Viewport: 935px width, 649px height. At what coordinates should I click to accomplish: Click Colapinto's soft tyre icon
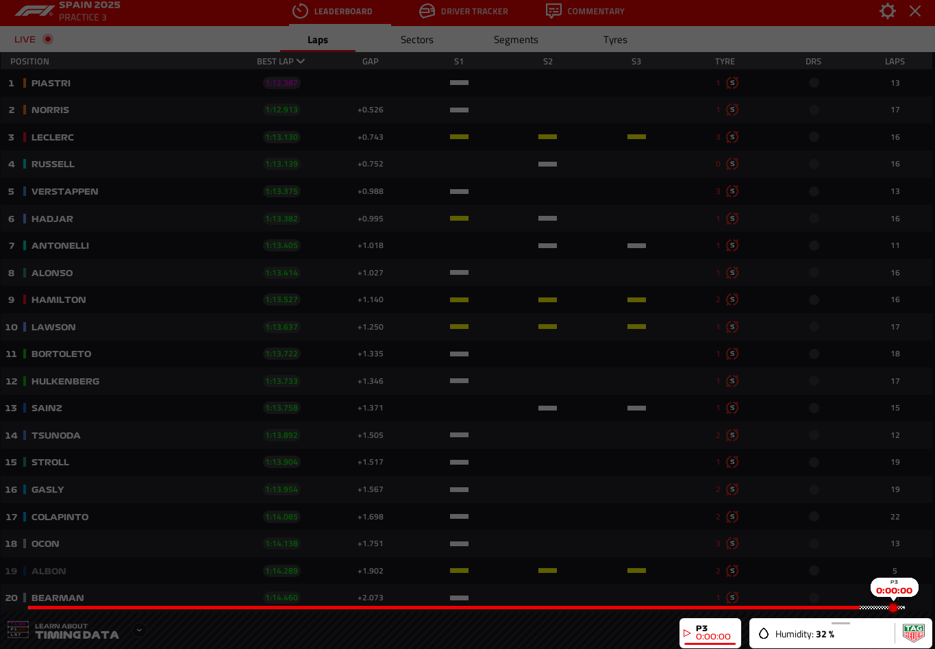(732, 517)
